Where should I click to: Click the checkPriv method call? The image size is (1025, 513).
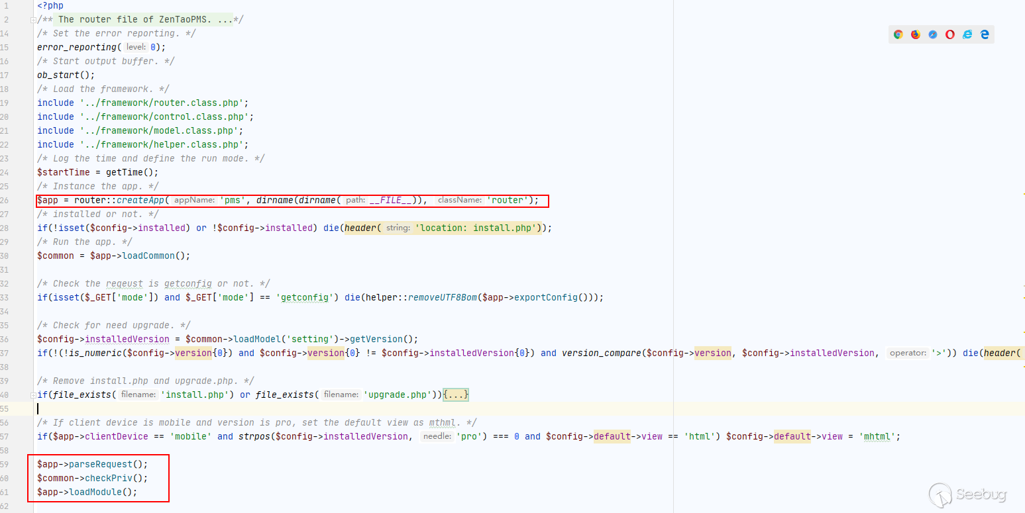[109, 478]
